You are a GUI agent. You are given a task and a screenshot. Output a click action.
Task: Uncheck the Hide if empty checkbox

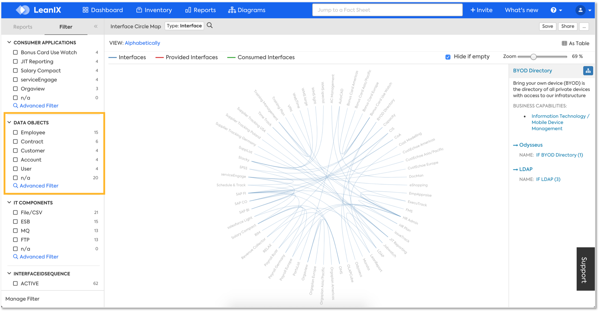(448, 57)
